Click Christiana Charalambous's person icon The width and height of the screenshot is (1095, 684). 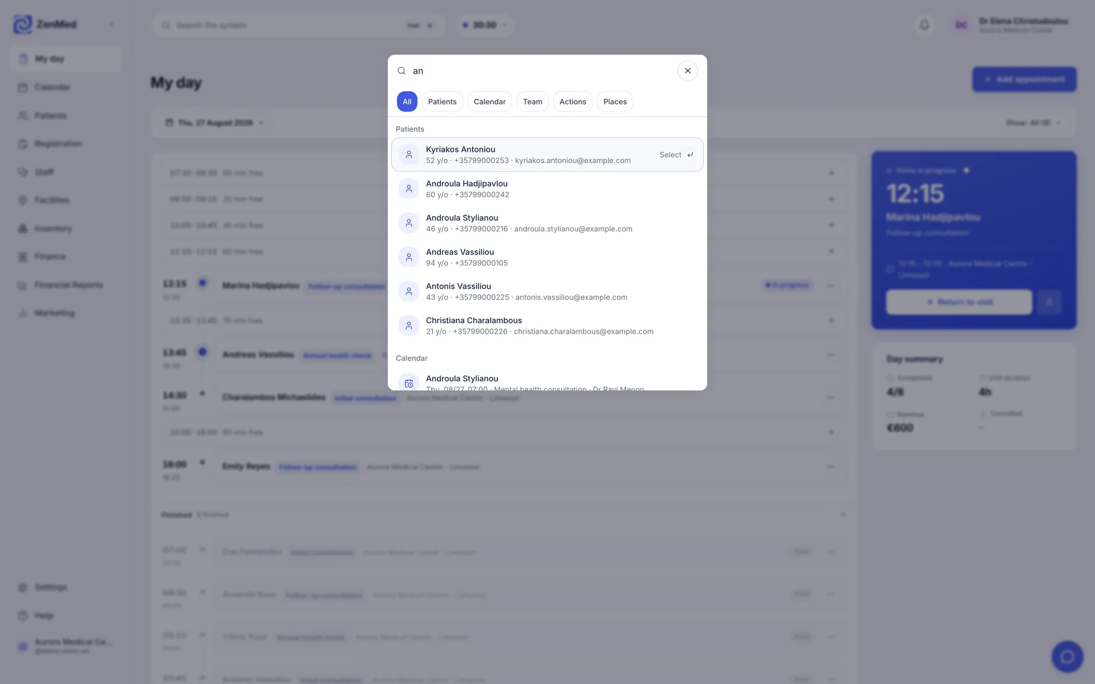pos(409,325)
